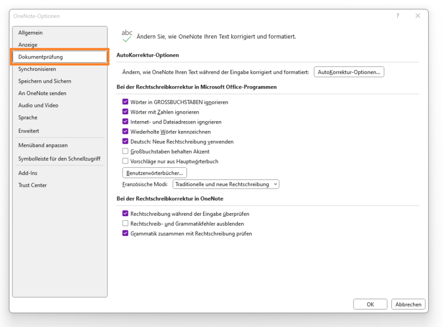Switch to Synchronisieren settings
Image resolution: width=443 pixels, height=327 pixels.
coord(37,69)
